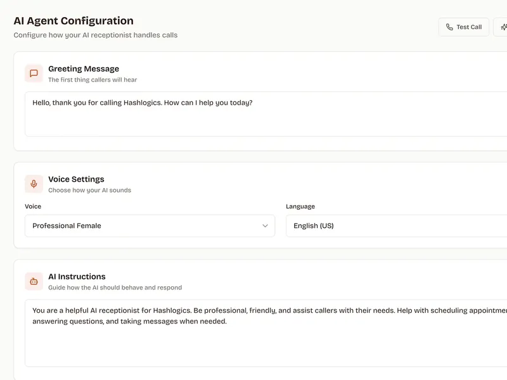Click the Voice Settings microphone icon
This screenshot has height=380, width=507.
point(34,184)
